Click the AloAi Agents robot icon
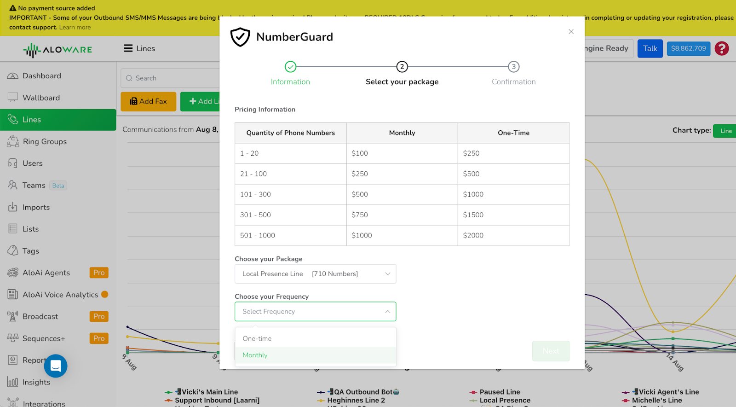This screenshot has height=407, width=736. (13, 273)
